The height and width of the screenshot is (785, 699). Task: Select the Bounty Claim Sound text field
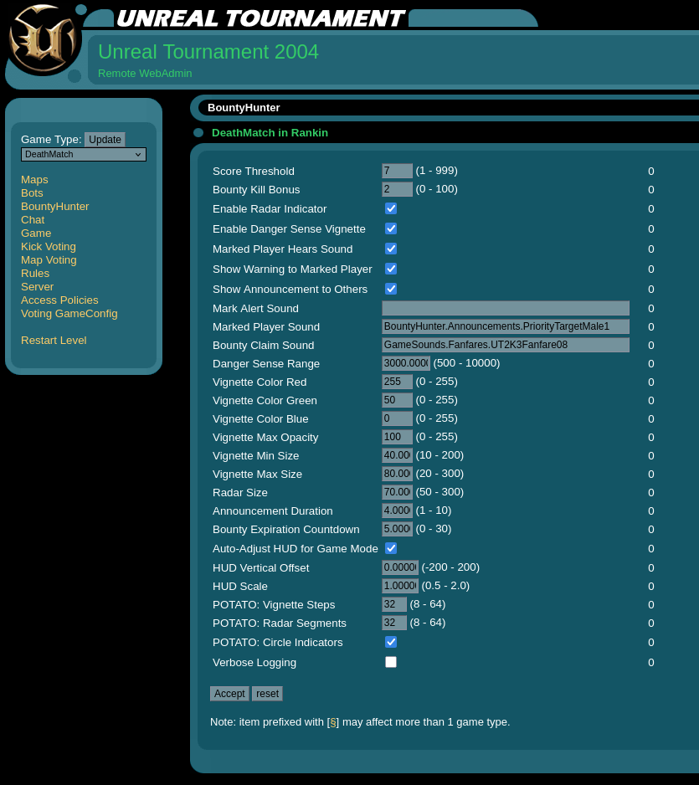pyautogui.click(x=506, y=346)
